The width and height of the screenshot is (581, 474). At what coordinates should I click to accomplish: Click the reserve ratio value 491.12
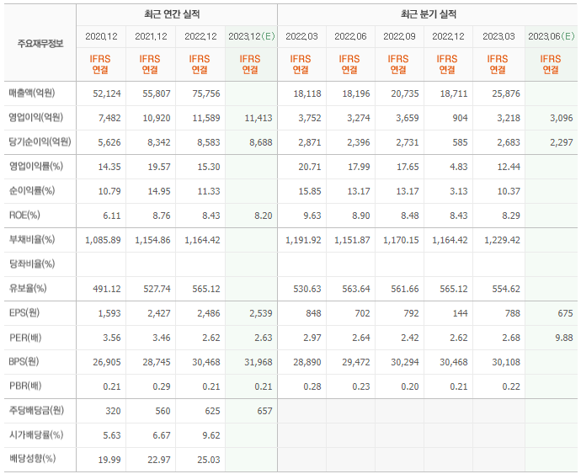pyautogui.click(x=107, y=289)
